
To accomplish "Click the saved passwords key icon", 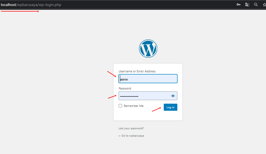I will click(239, 5).
